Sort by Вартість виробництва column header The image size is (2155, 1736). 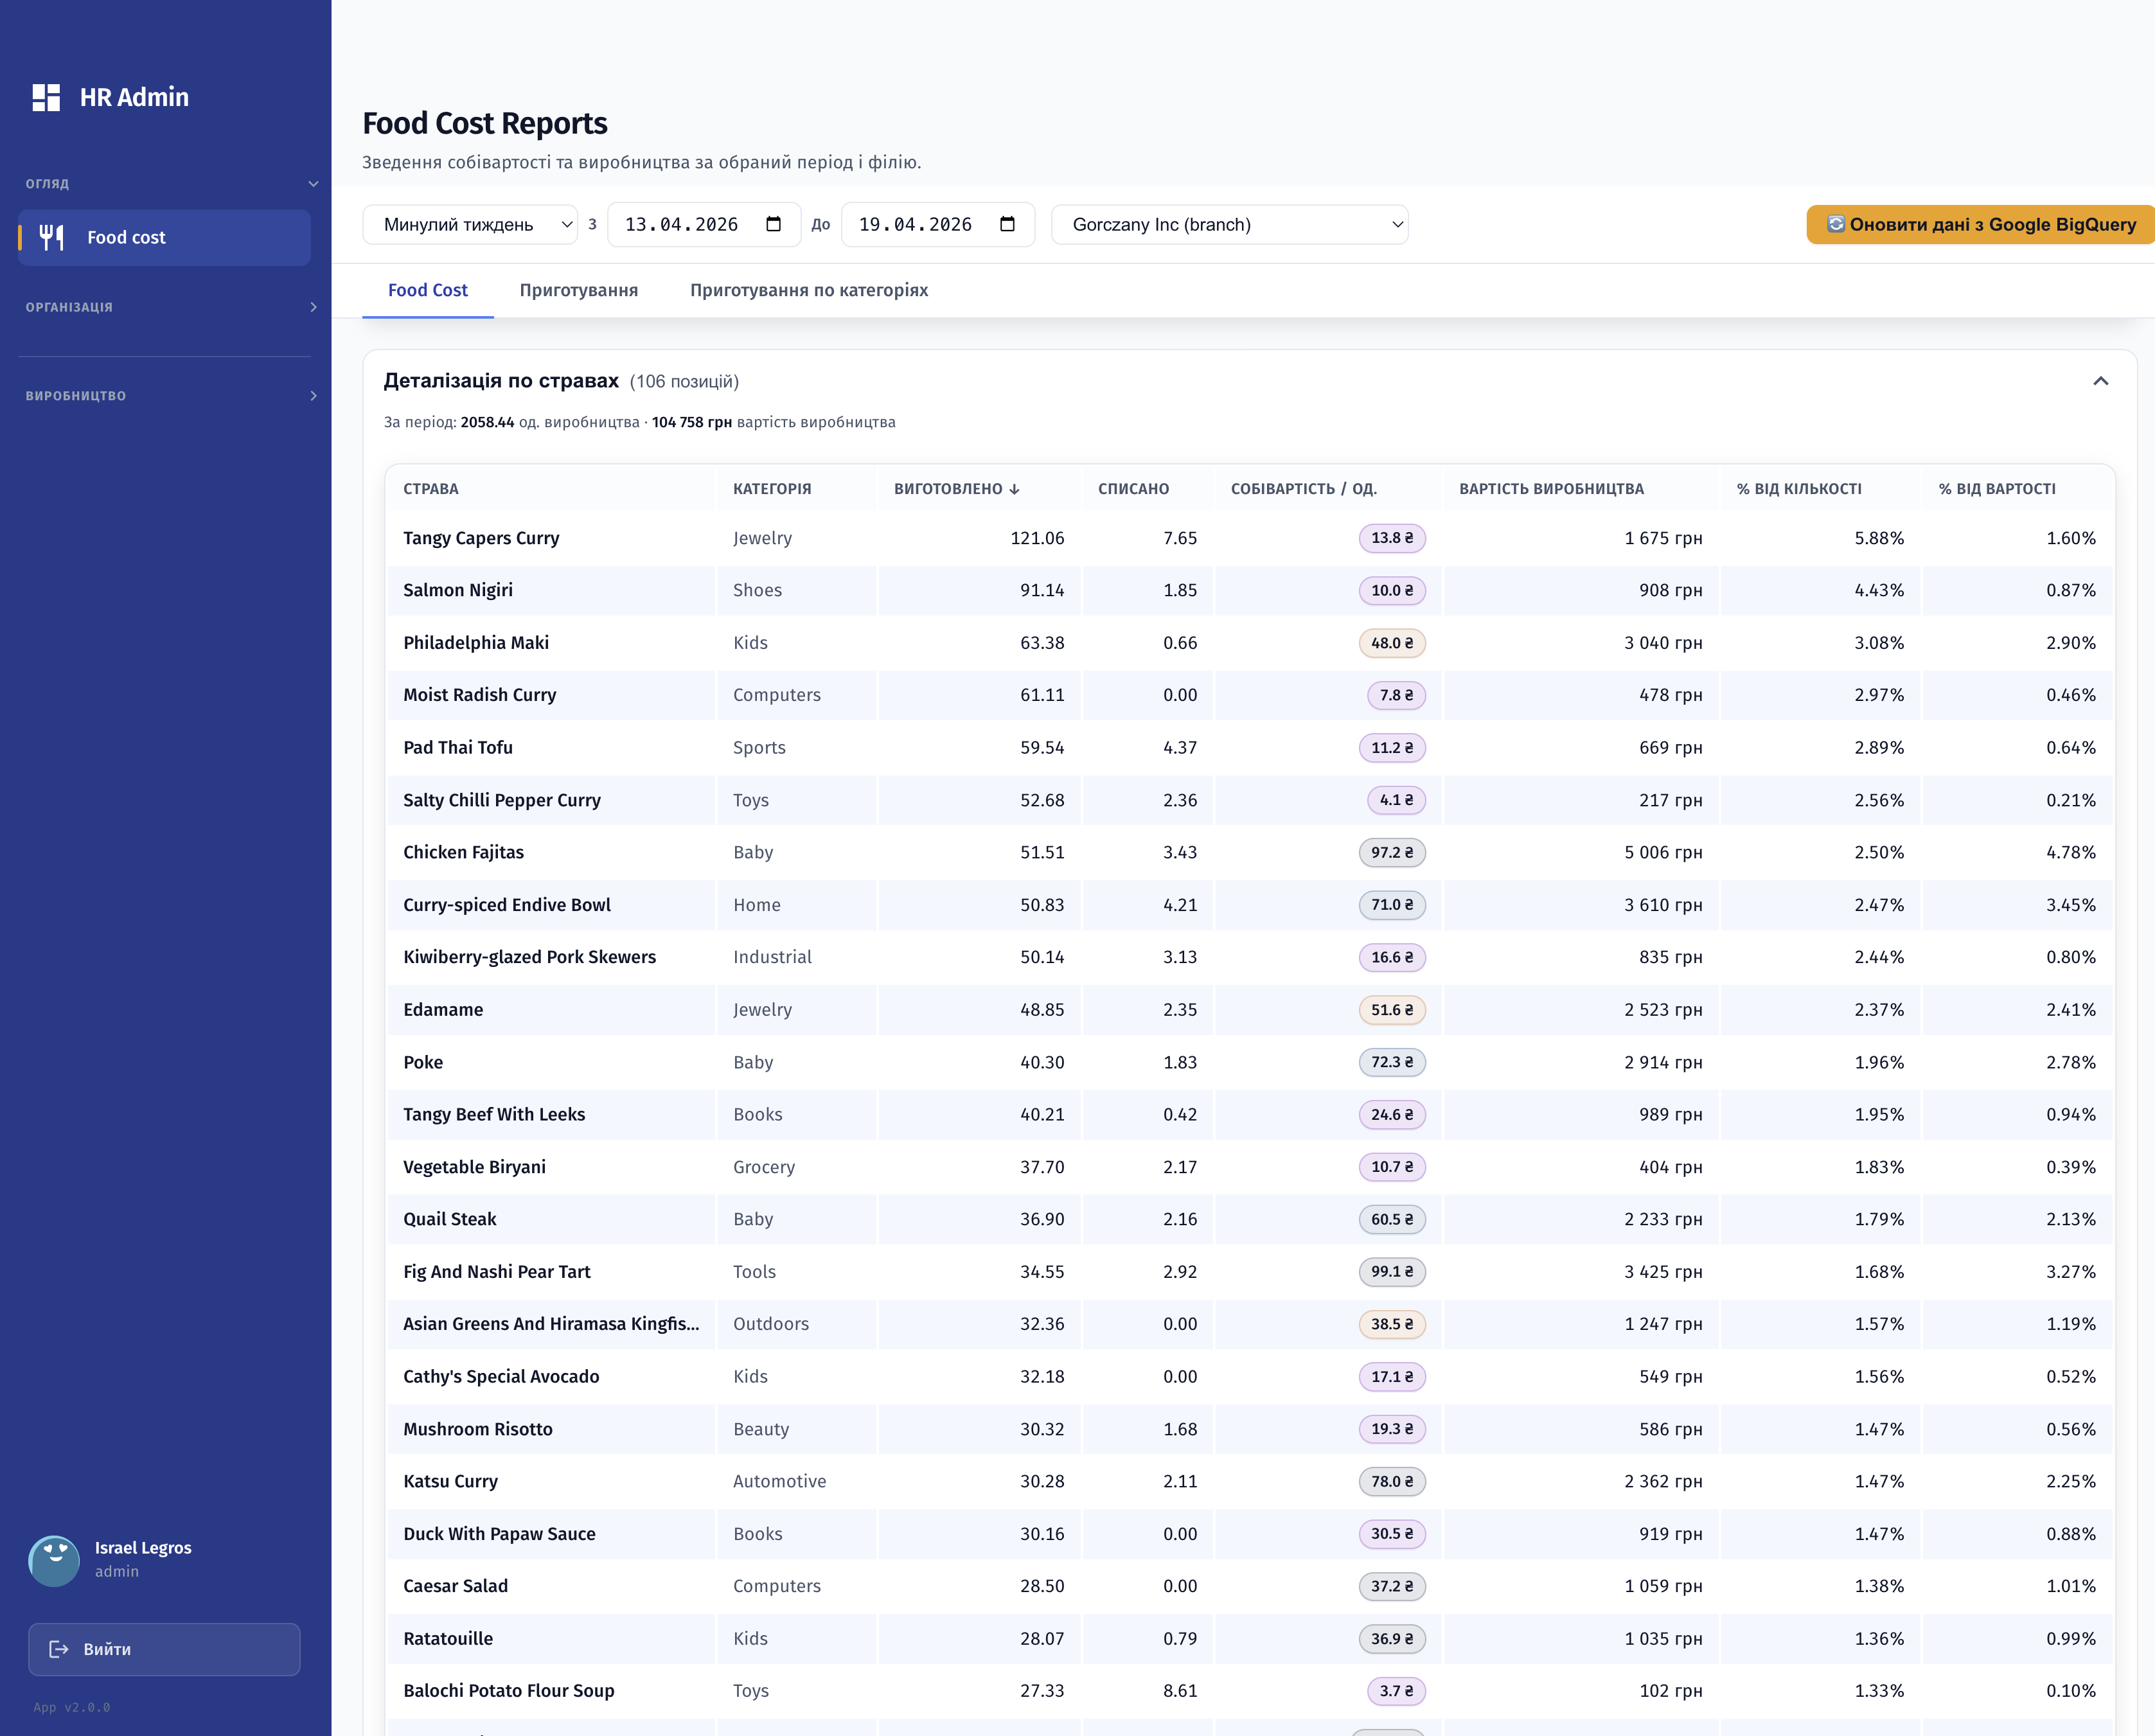(1551, 489)
